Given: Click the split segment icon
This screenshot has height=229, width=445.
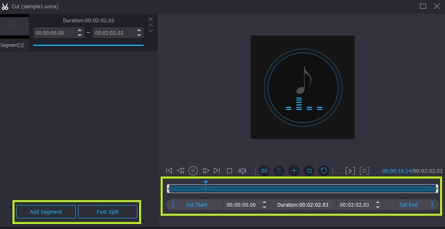Looking at the screenshot, I should point(265,171).
